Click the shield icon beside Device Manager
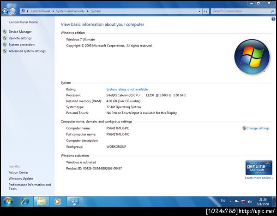 pyautogui.click(x=5, y=32)
